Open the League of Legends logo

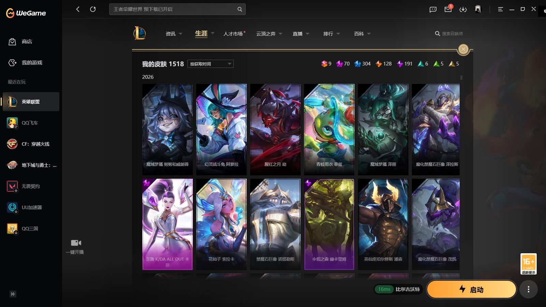point(140,33)
